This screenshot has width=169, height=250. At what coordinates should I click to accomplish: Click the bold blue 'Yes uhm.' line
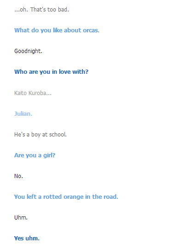[27, 238]
